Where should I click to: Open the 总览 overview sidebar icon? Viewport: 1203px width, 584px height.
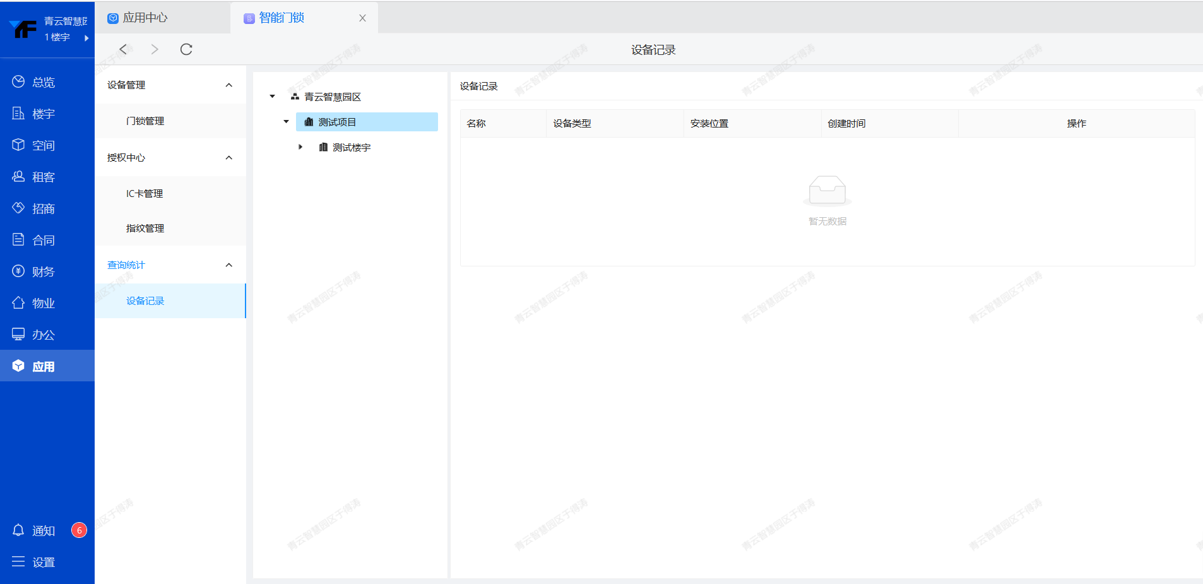pyautogui.click(x=19, y=82)
